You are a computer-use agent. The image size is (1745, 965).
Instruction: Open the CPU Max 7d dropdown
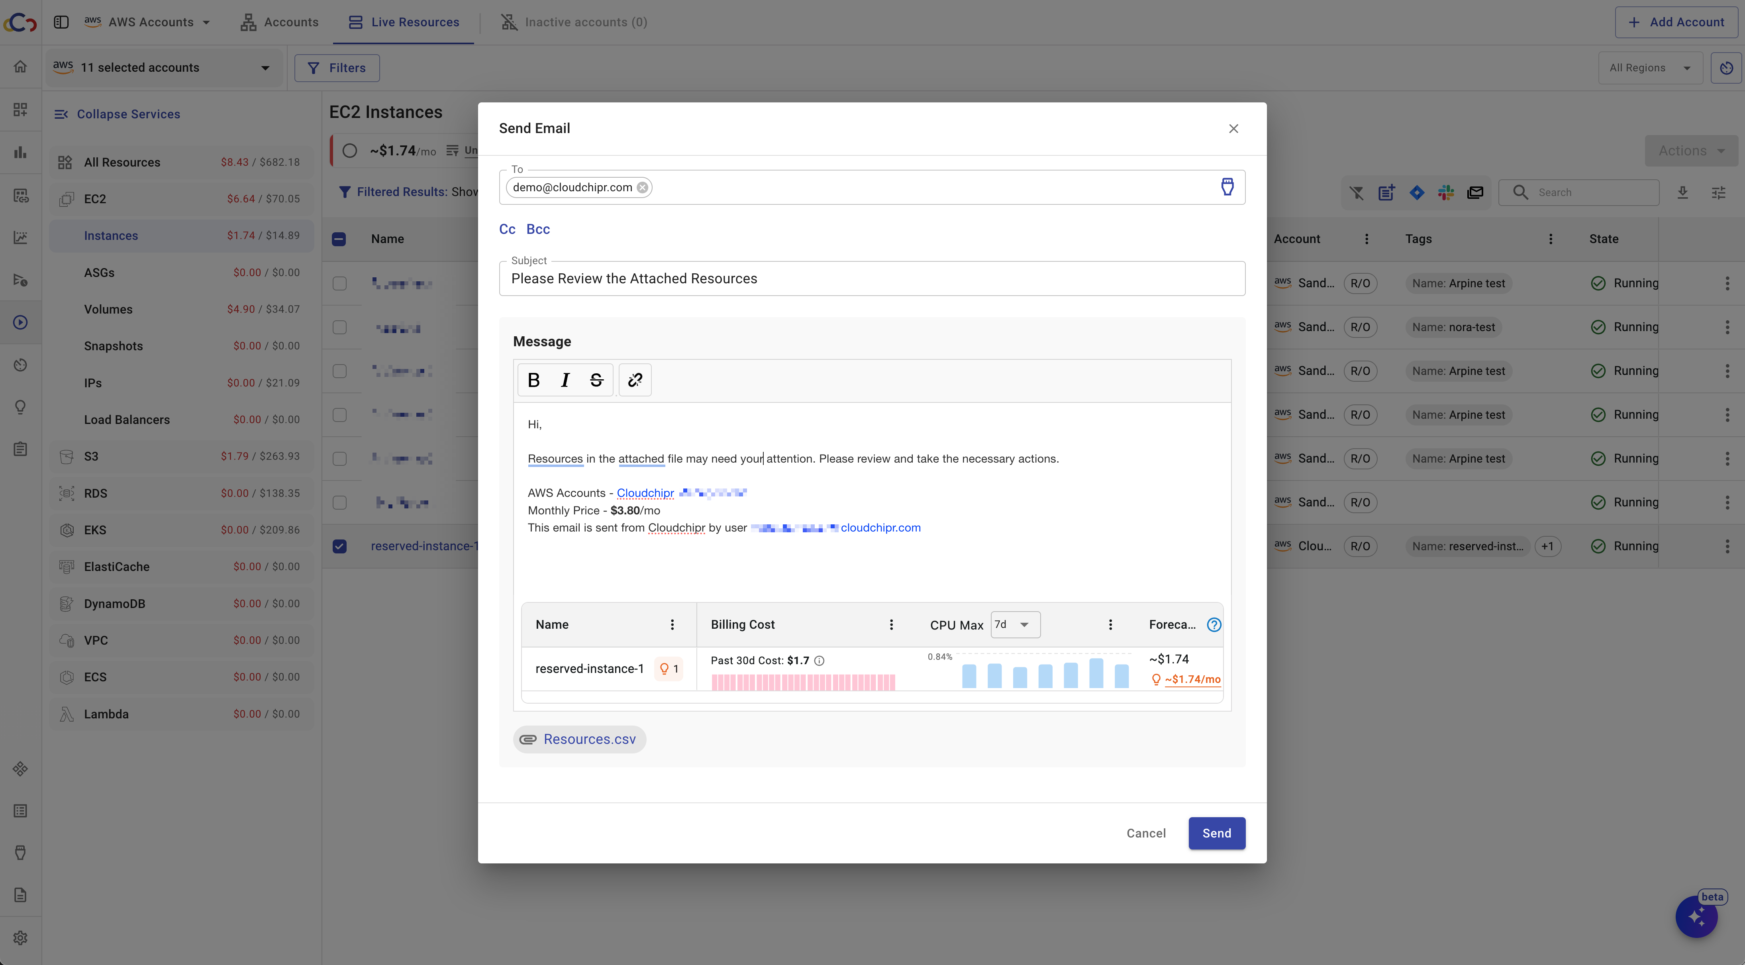[x=1015, y=625]
